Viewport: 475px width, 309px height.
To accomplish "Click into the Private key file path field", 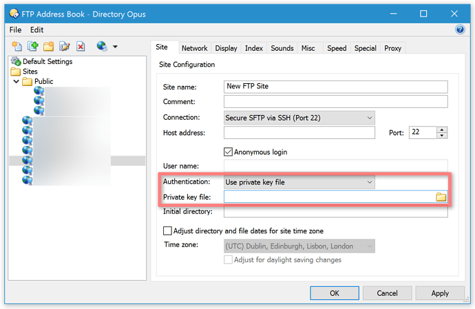I will (x=329, y=197).
